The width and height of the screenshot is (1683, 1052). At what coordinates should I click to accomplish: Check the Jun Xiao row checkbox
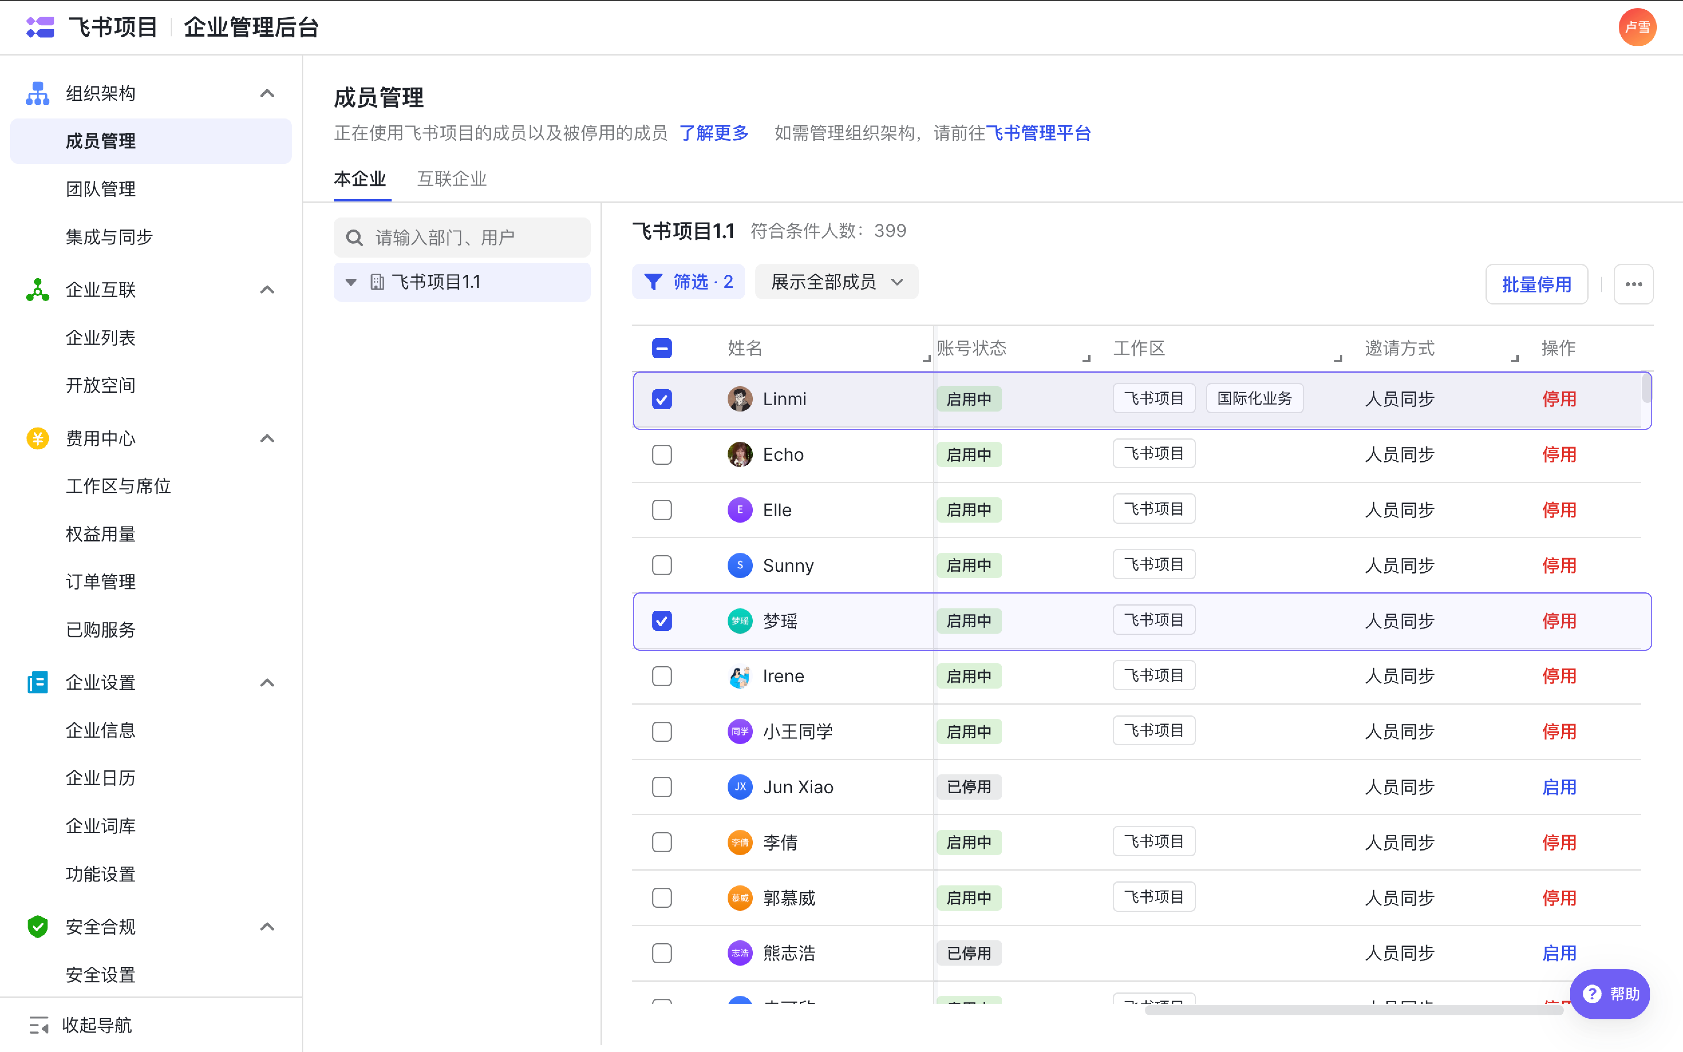click(662, 787)
